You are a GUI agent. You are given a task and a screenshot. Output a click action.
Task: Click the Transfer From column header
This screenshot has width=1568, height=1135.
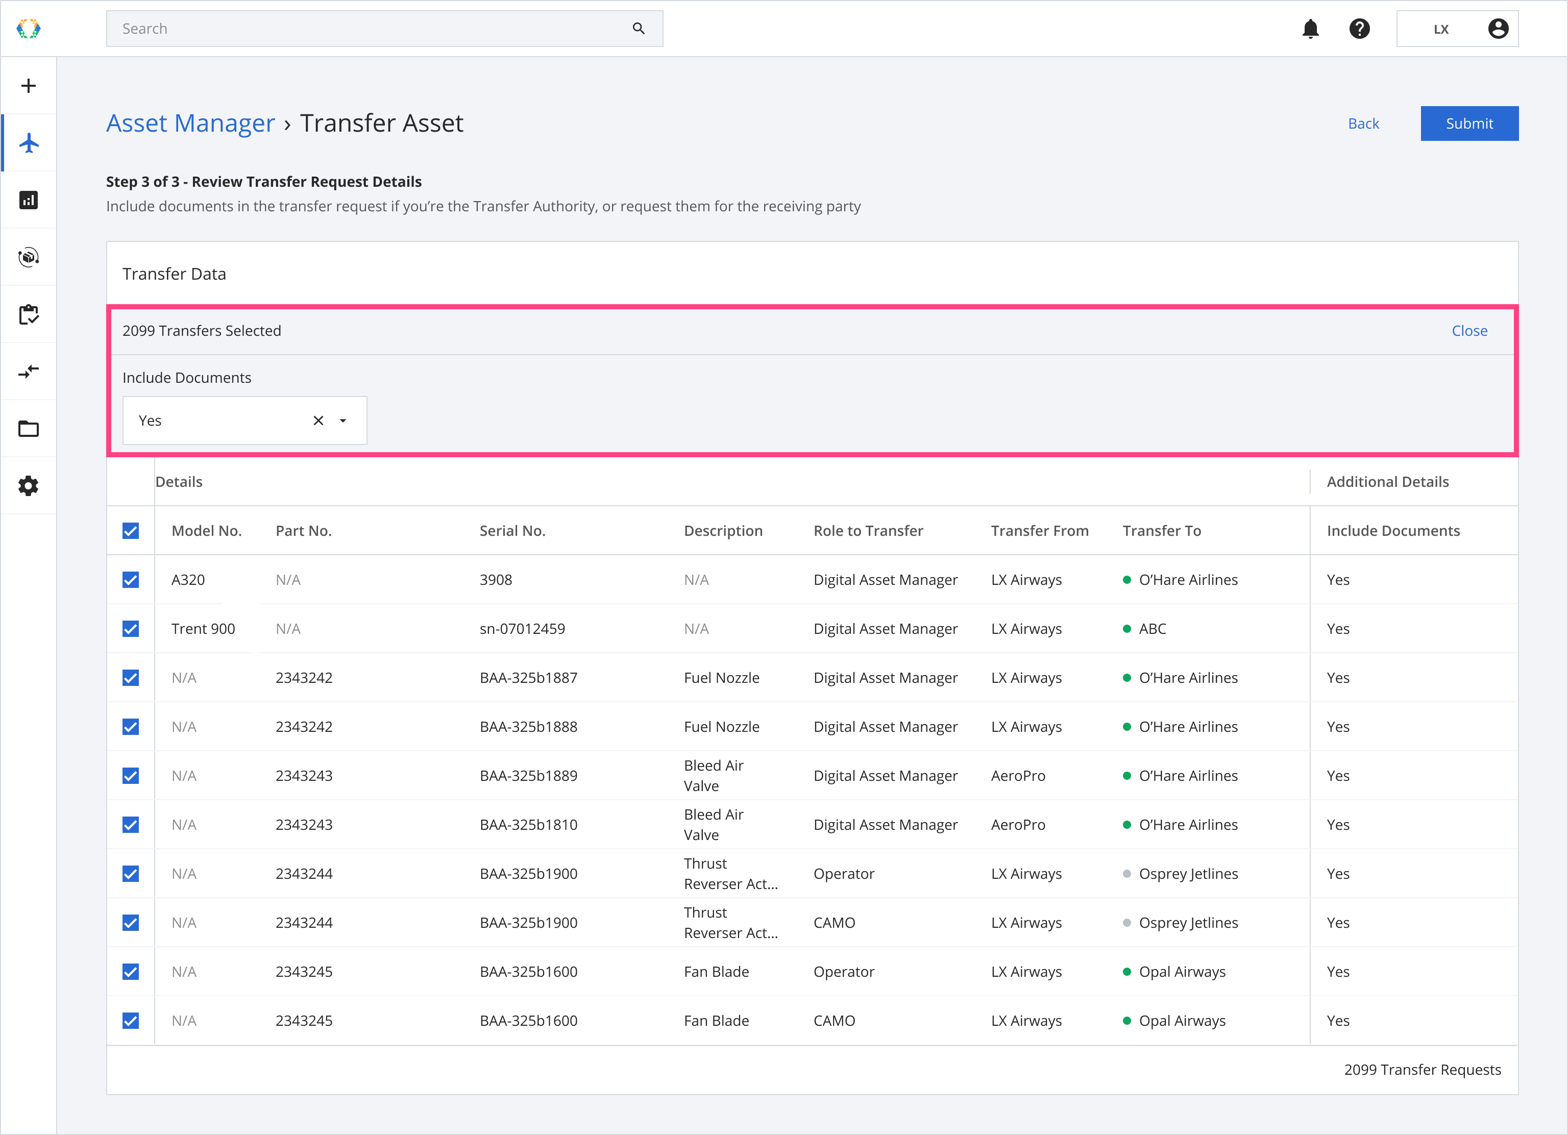click(1039, 531)
